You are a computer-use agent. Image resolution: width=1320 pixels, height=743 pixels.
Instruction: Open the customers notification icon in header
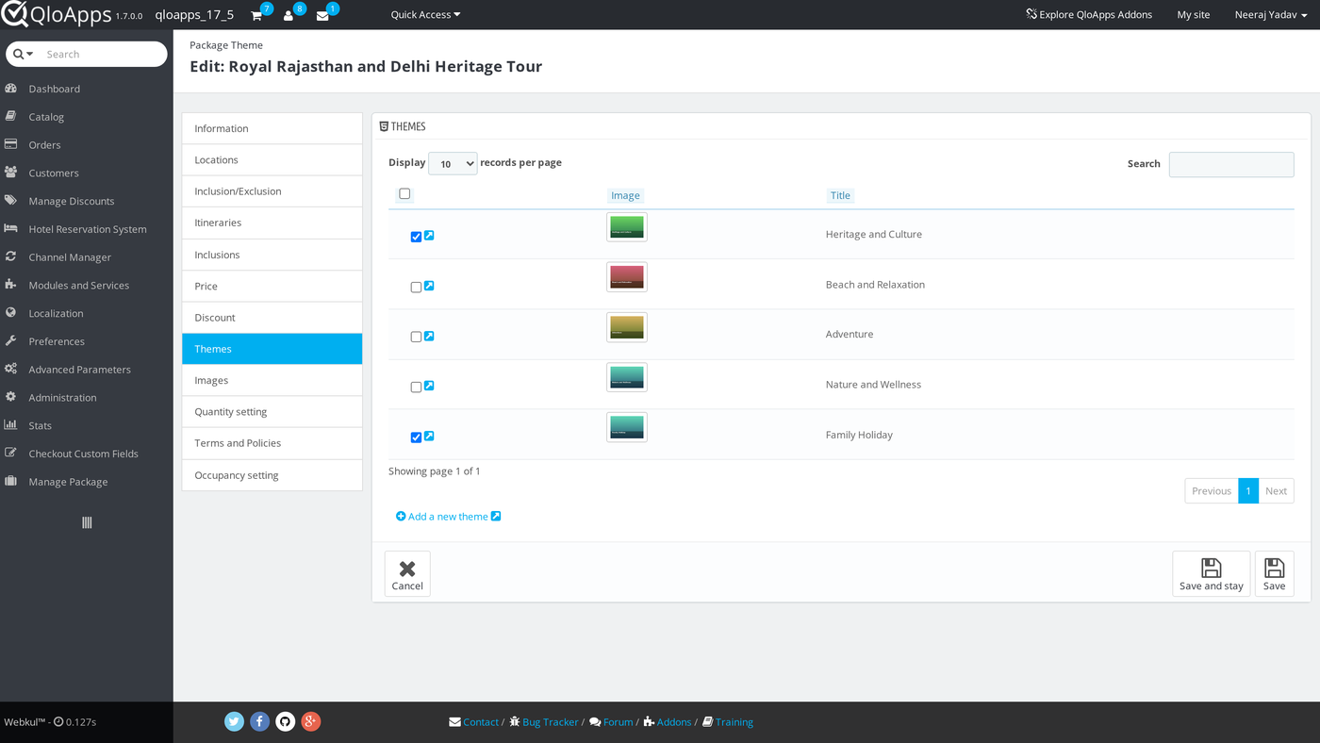[289, 15]
